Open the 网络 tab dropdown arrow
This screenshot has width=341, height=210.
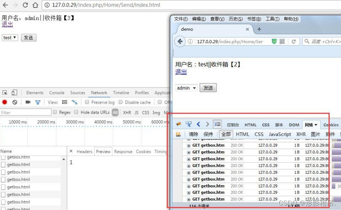point(316,125)
